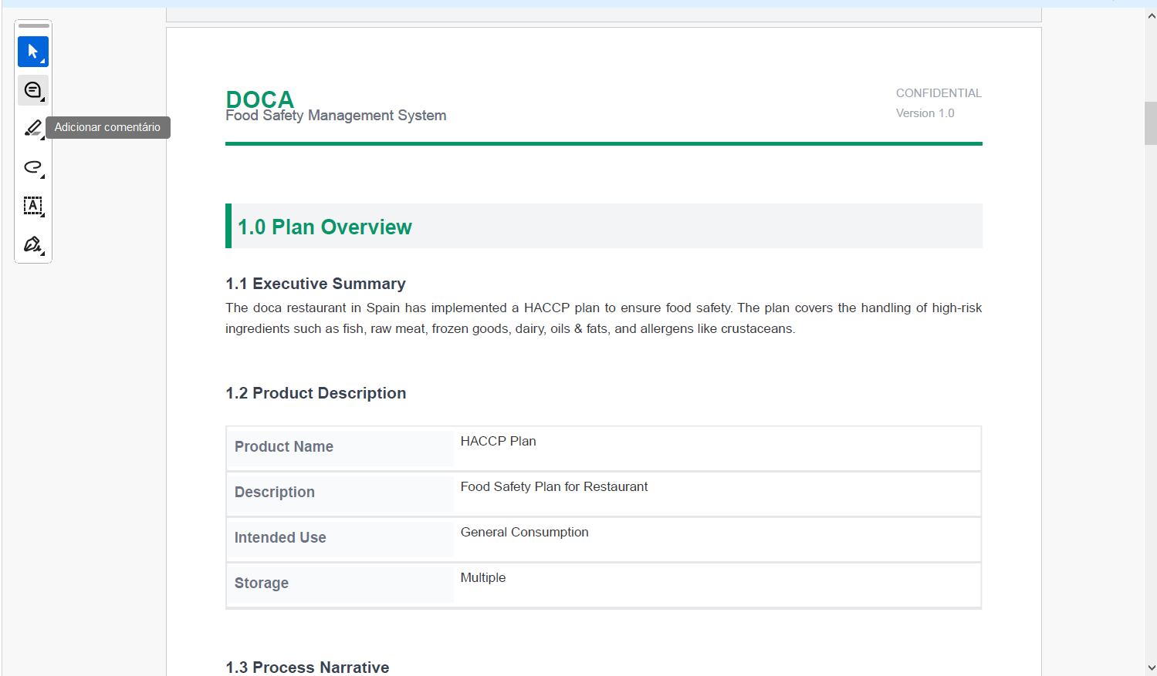
Task: Select the HACCP Plan value in the table
Action: [x=498, y=441]
